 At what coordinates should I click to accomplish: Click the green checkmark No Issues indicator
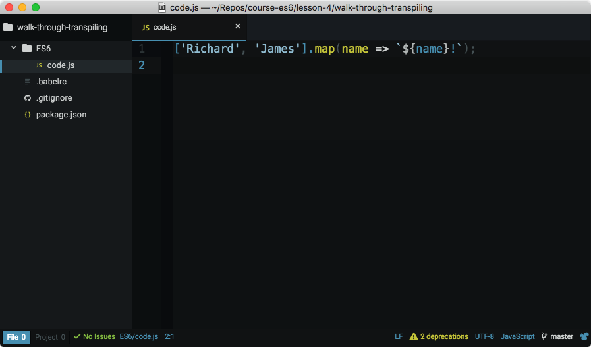[x=94, y=337]
